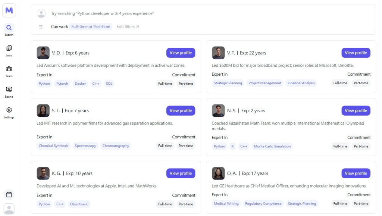Click the calendar icon in sidebar
Image resolution: width=382 pixels, height=216 pixels.
tap(9, 194)
